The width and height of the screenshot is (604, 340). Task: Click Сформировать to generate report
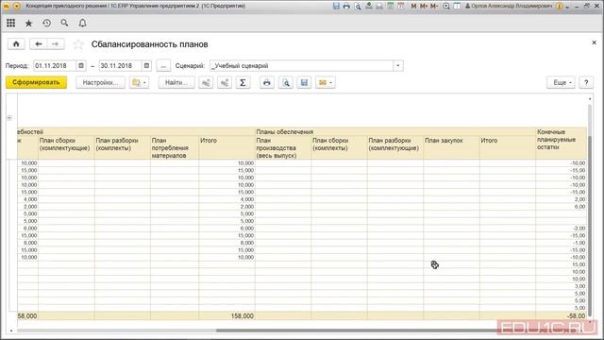[36, 82]
